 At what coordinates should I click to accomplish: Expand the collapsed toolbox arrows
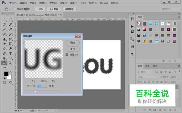[2, 14]
